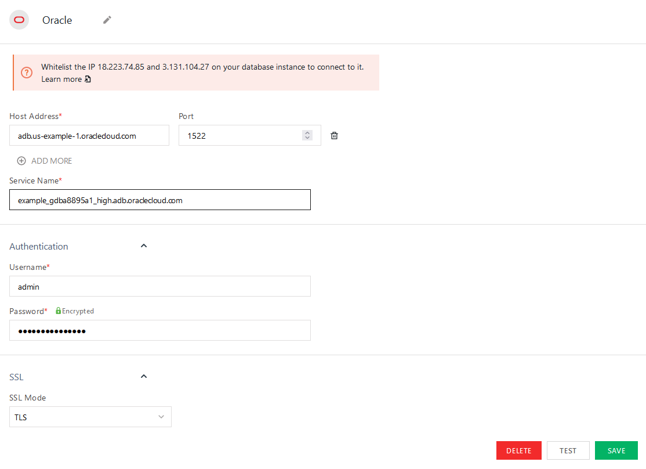Click the Oracle logo icon
The height and width of the screenshot is (469, 646).
(x=19, y=19)
